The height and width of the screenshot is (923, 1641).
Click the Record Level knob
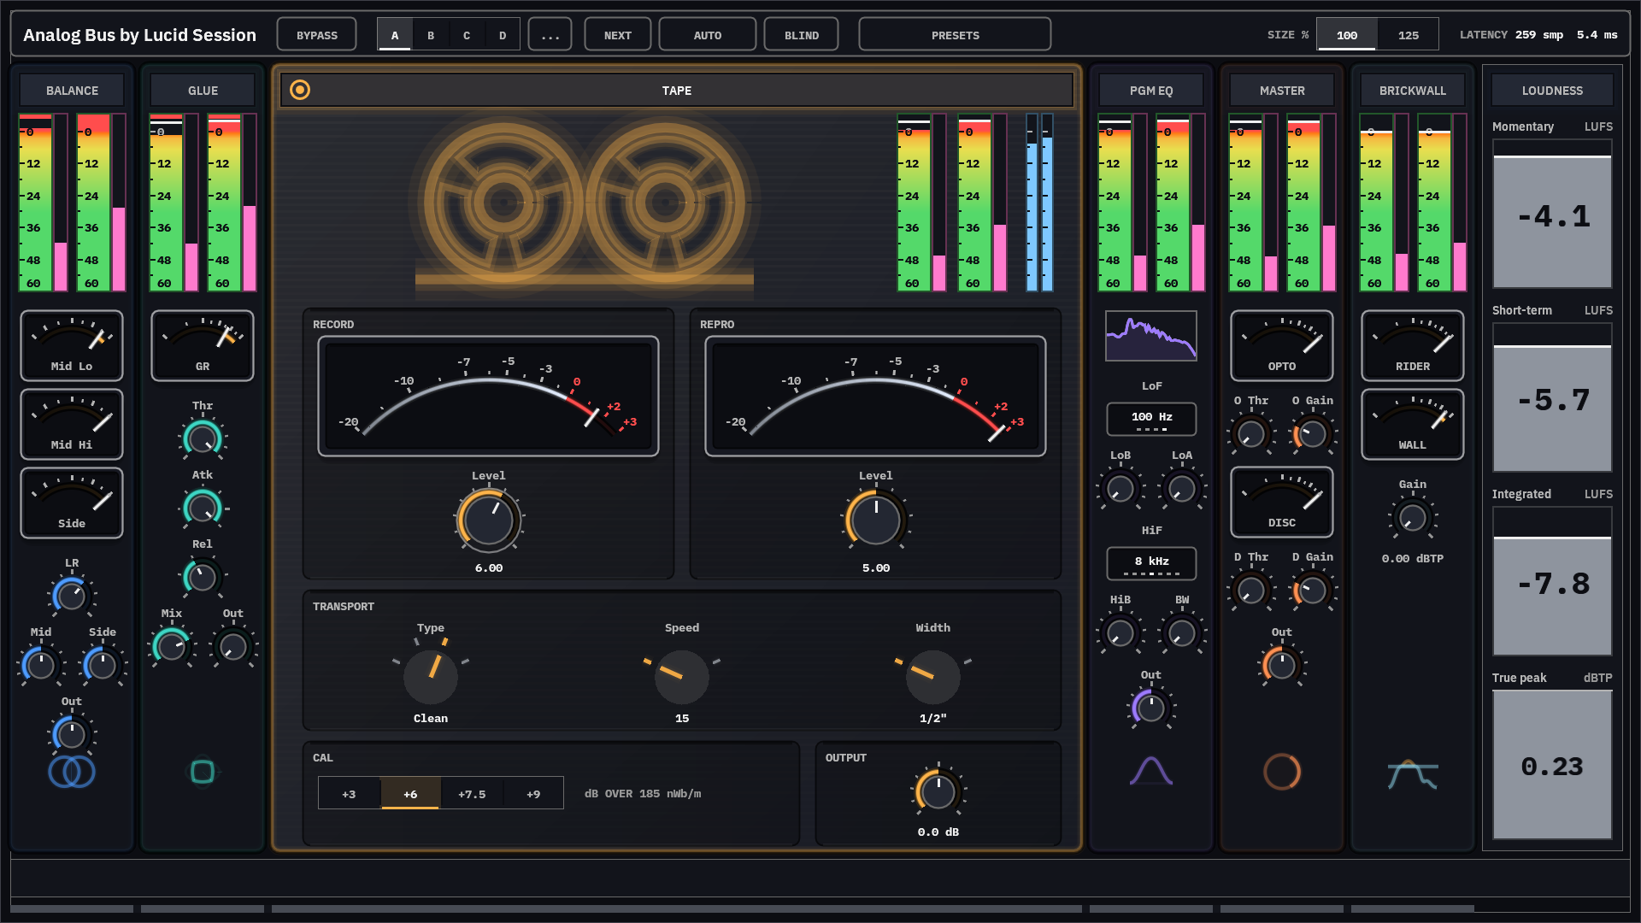tap(489, 520)
